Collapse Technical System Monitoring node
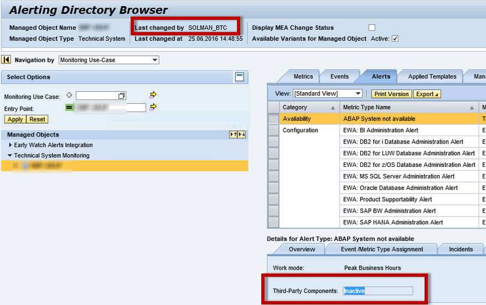The width and height of the screenshot is (486, 305). [10, 155]
